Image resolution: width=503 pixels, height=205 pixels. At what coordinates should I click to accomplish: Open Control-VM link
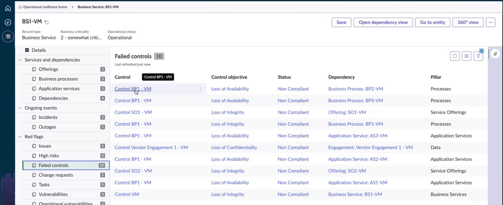click(127, 194)
